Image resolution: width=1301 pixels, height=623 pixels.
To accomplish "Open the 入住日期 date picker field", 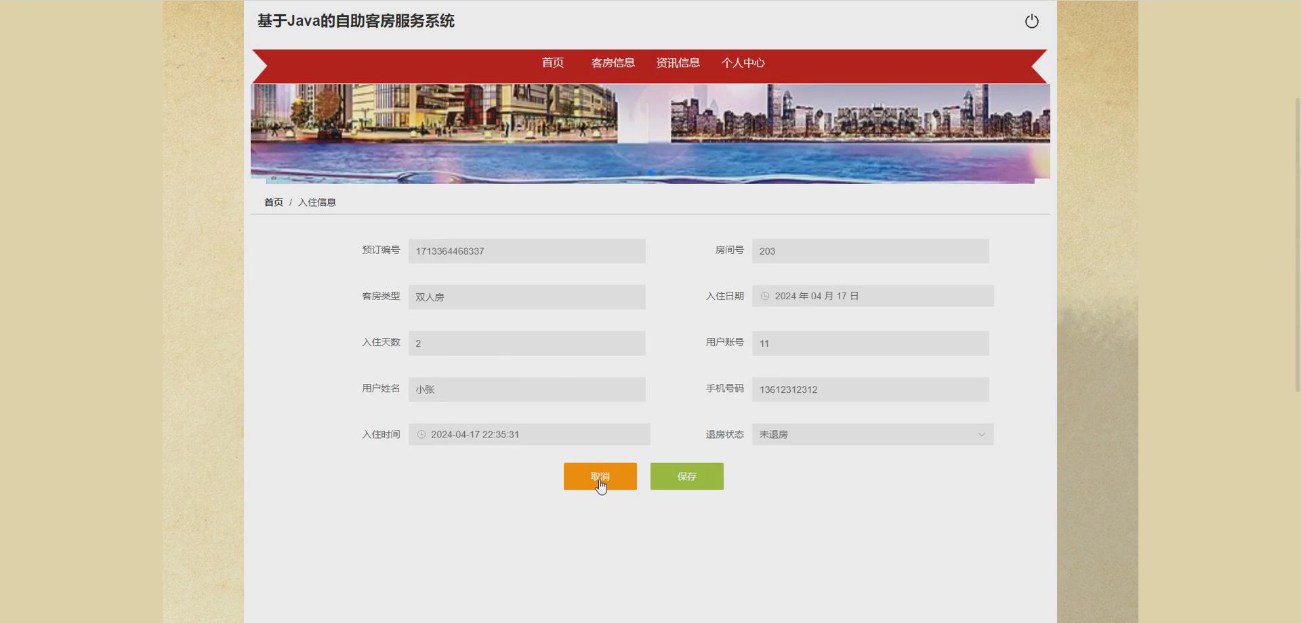I will click(x=872, y=296).
